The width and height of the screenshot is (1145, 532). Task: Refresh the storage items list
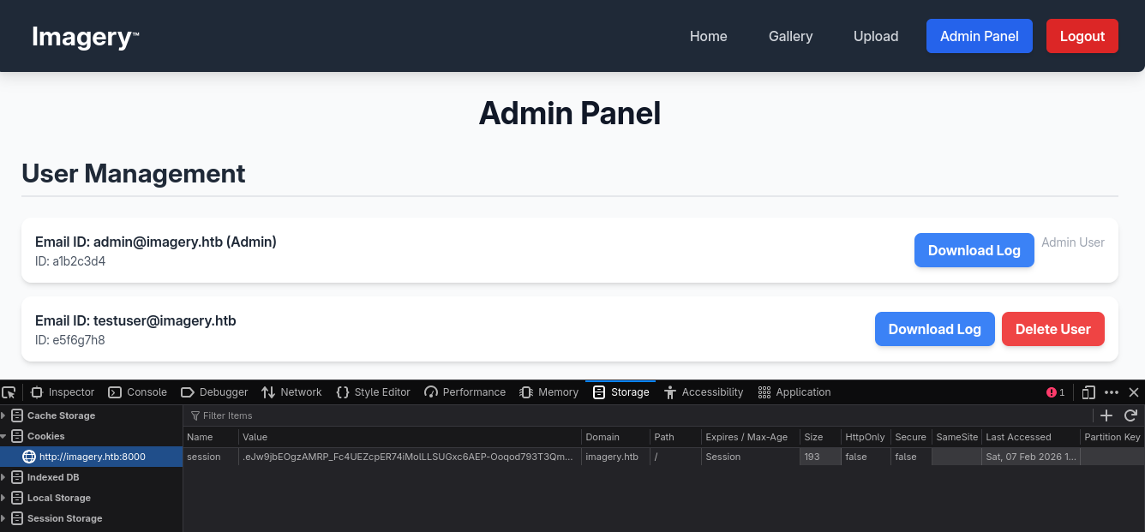point(1129,415)
